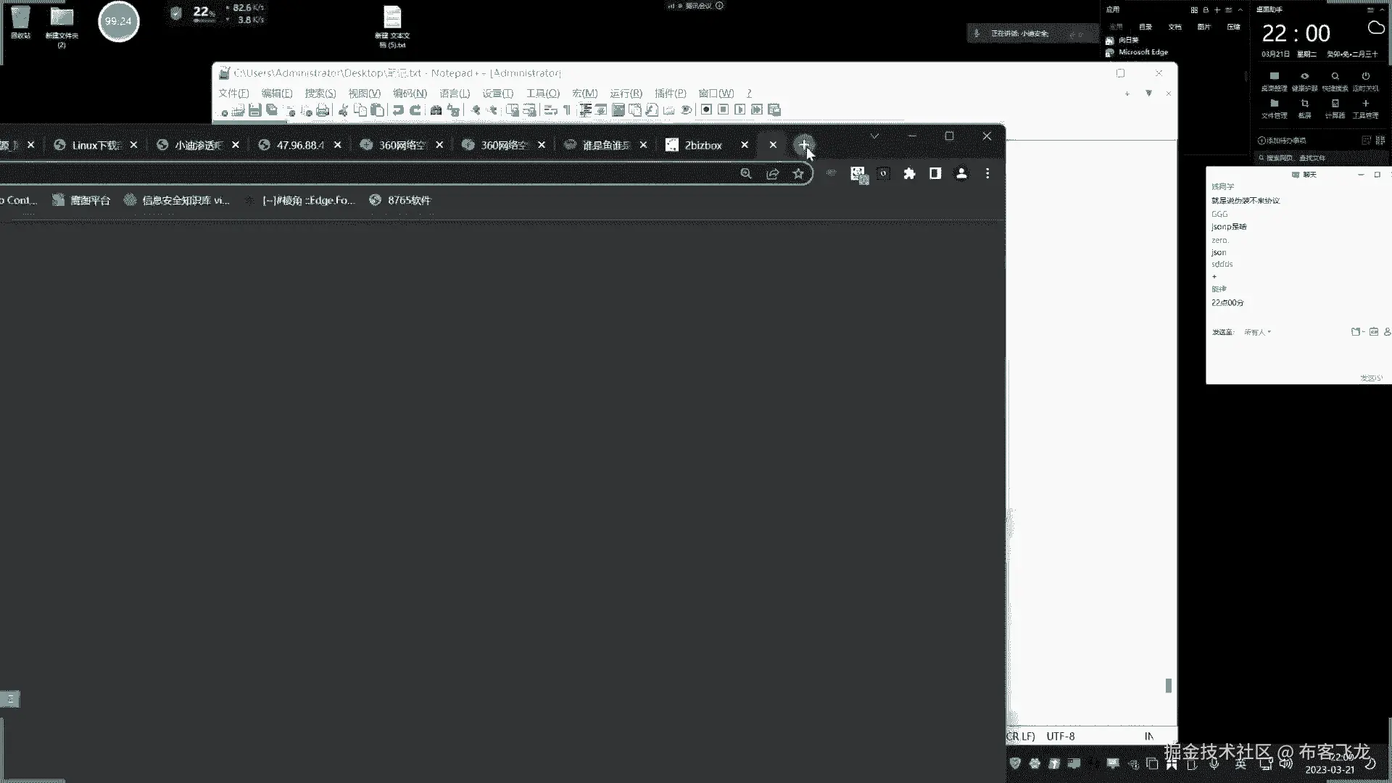Viewport: 1392px width, 783px height.
Task: Click the Notepad++ find binoculars icon
Action: (436, 110)
